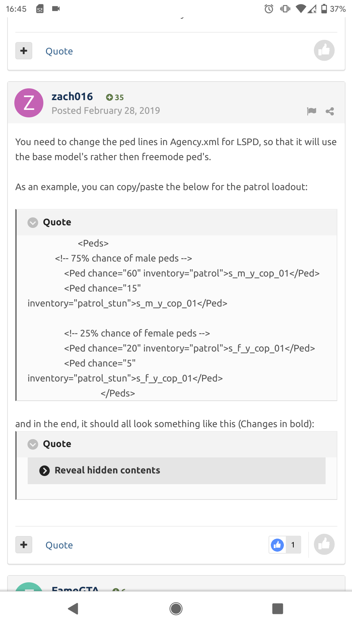Tap the alarm icon in status bar
352x626 pixels.
(269, 9)
